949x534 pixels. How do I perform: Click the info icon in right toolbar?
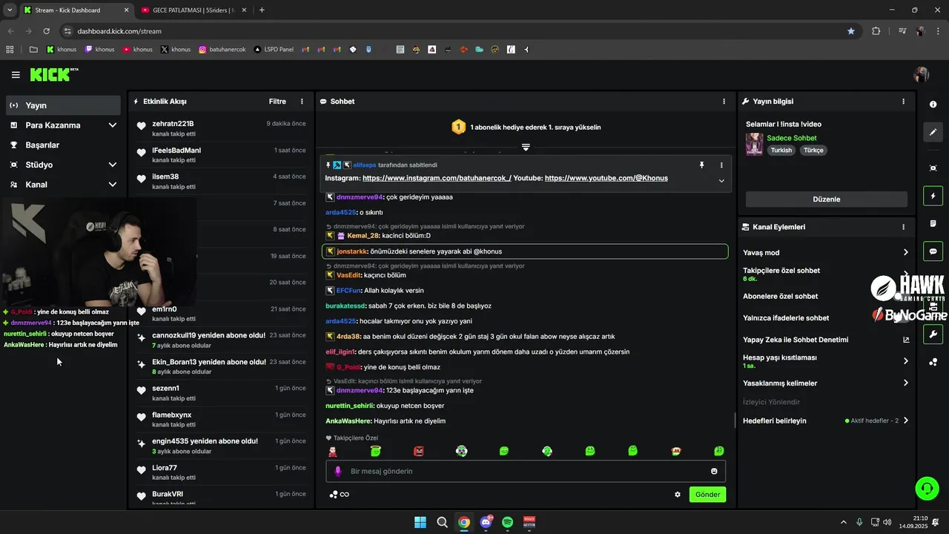click(933, 105)
